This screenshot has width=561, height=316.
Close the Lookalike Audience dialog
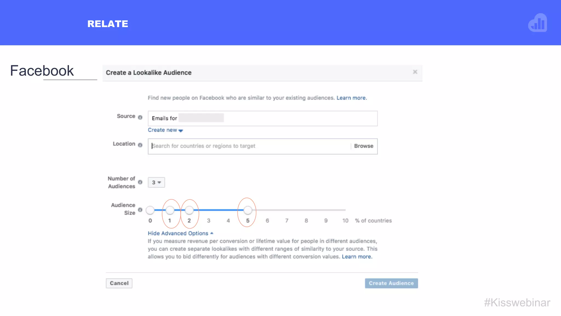tap(415, 72)
